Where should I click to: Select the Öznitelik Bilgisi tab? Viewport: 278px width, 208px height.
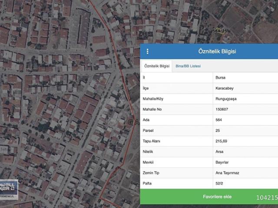point(157,66)
